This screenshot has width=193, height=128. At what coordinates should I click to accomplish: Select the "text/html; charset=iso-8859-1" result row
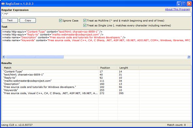[96, 74]
